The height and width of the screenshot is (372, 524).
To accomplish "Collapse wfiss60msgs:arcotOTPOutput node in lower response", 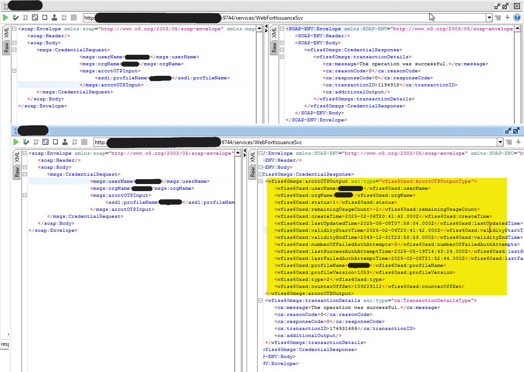I will point(260,181).
